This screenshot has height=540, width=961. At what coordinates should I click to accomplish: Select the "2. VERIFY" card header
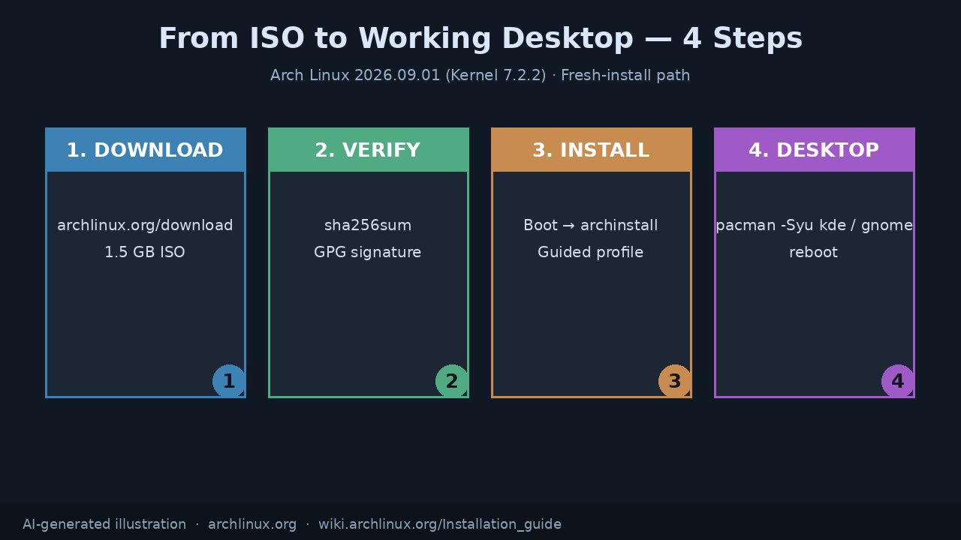tap(369, 150)
